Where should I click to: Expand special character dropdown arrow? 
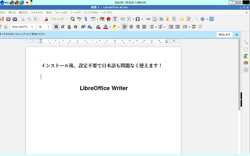coord(142,19)
